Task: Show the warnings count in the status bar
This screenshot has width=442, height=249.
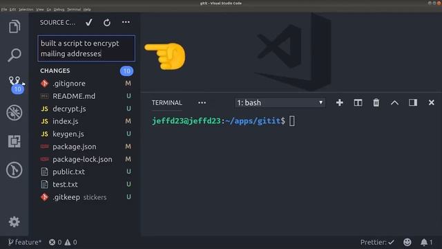Action: pyautogui.click(x=71, y=242)
